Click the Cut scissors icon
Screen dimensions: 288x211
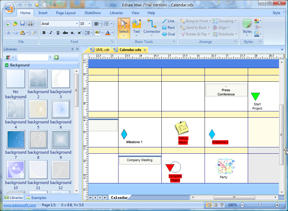(9, 33)
